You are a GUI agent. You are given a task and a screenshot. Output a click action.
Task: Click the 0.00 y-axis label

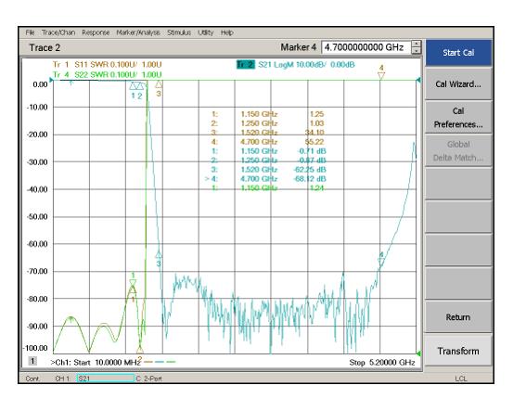[x=40, y=84]
